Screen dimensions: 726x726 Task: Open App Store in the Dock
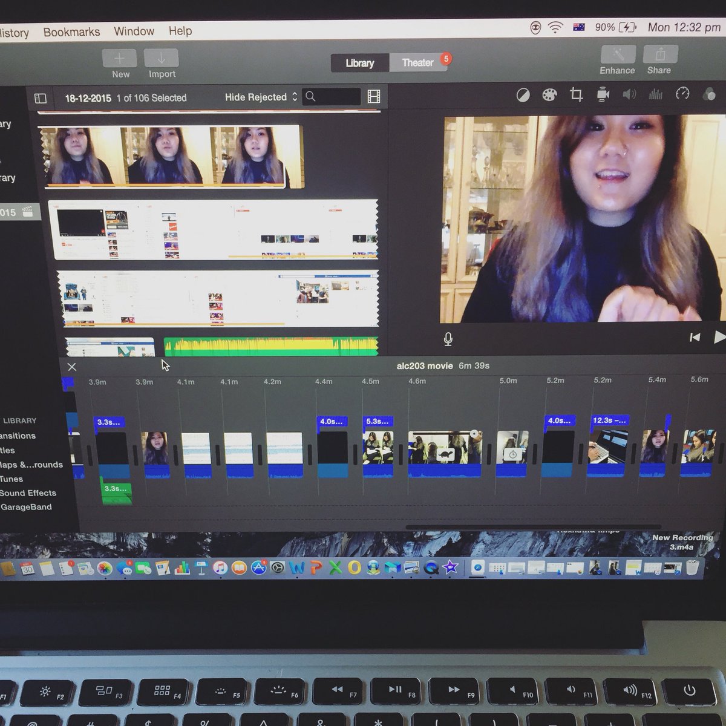pos(259,568)
